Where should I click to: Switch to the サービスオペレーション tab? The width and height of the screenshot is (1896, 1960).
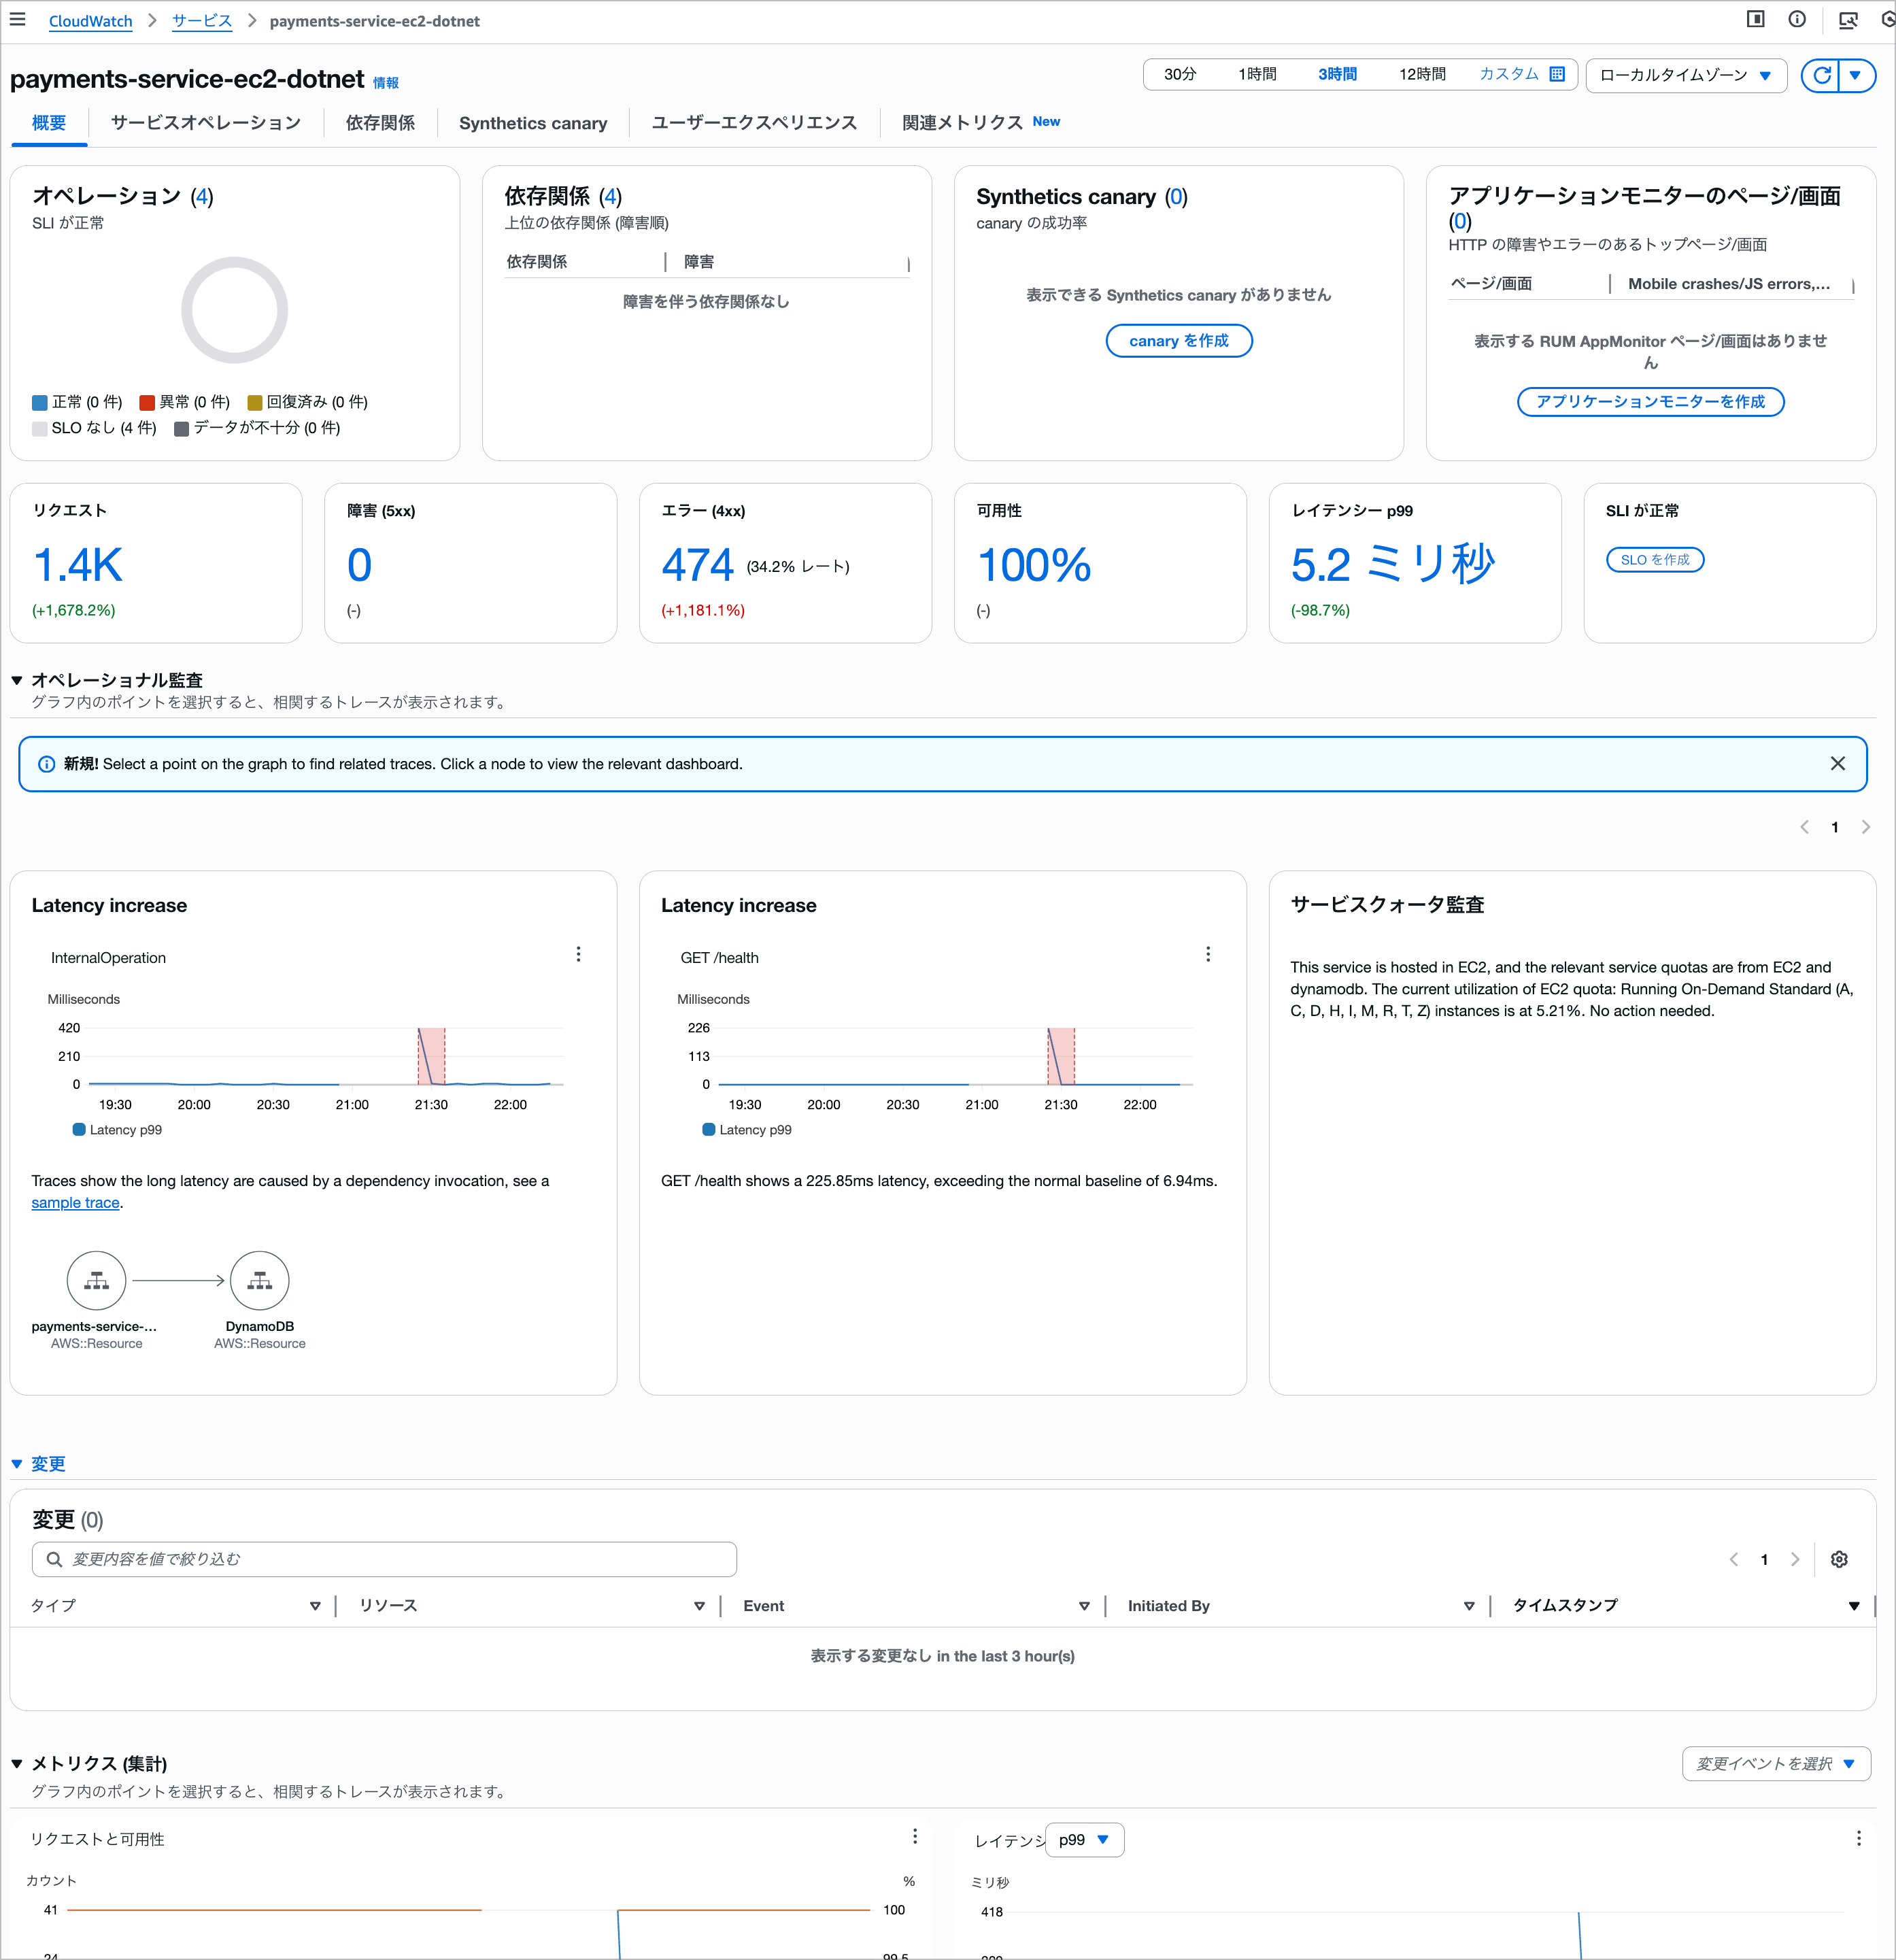point(206,123)
